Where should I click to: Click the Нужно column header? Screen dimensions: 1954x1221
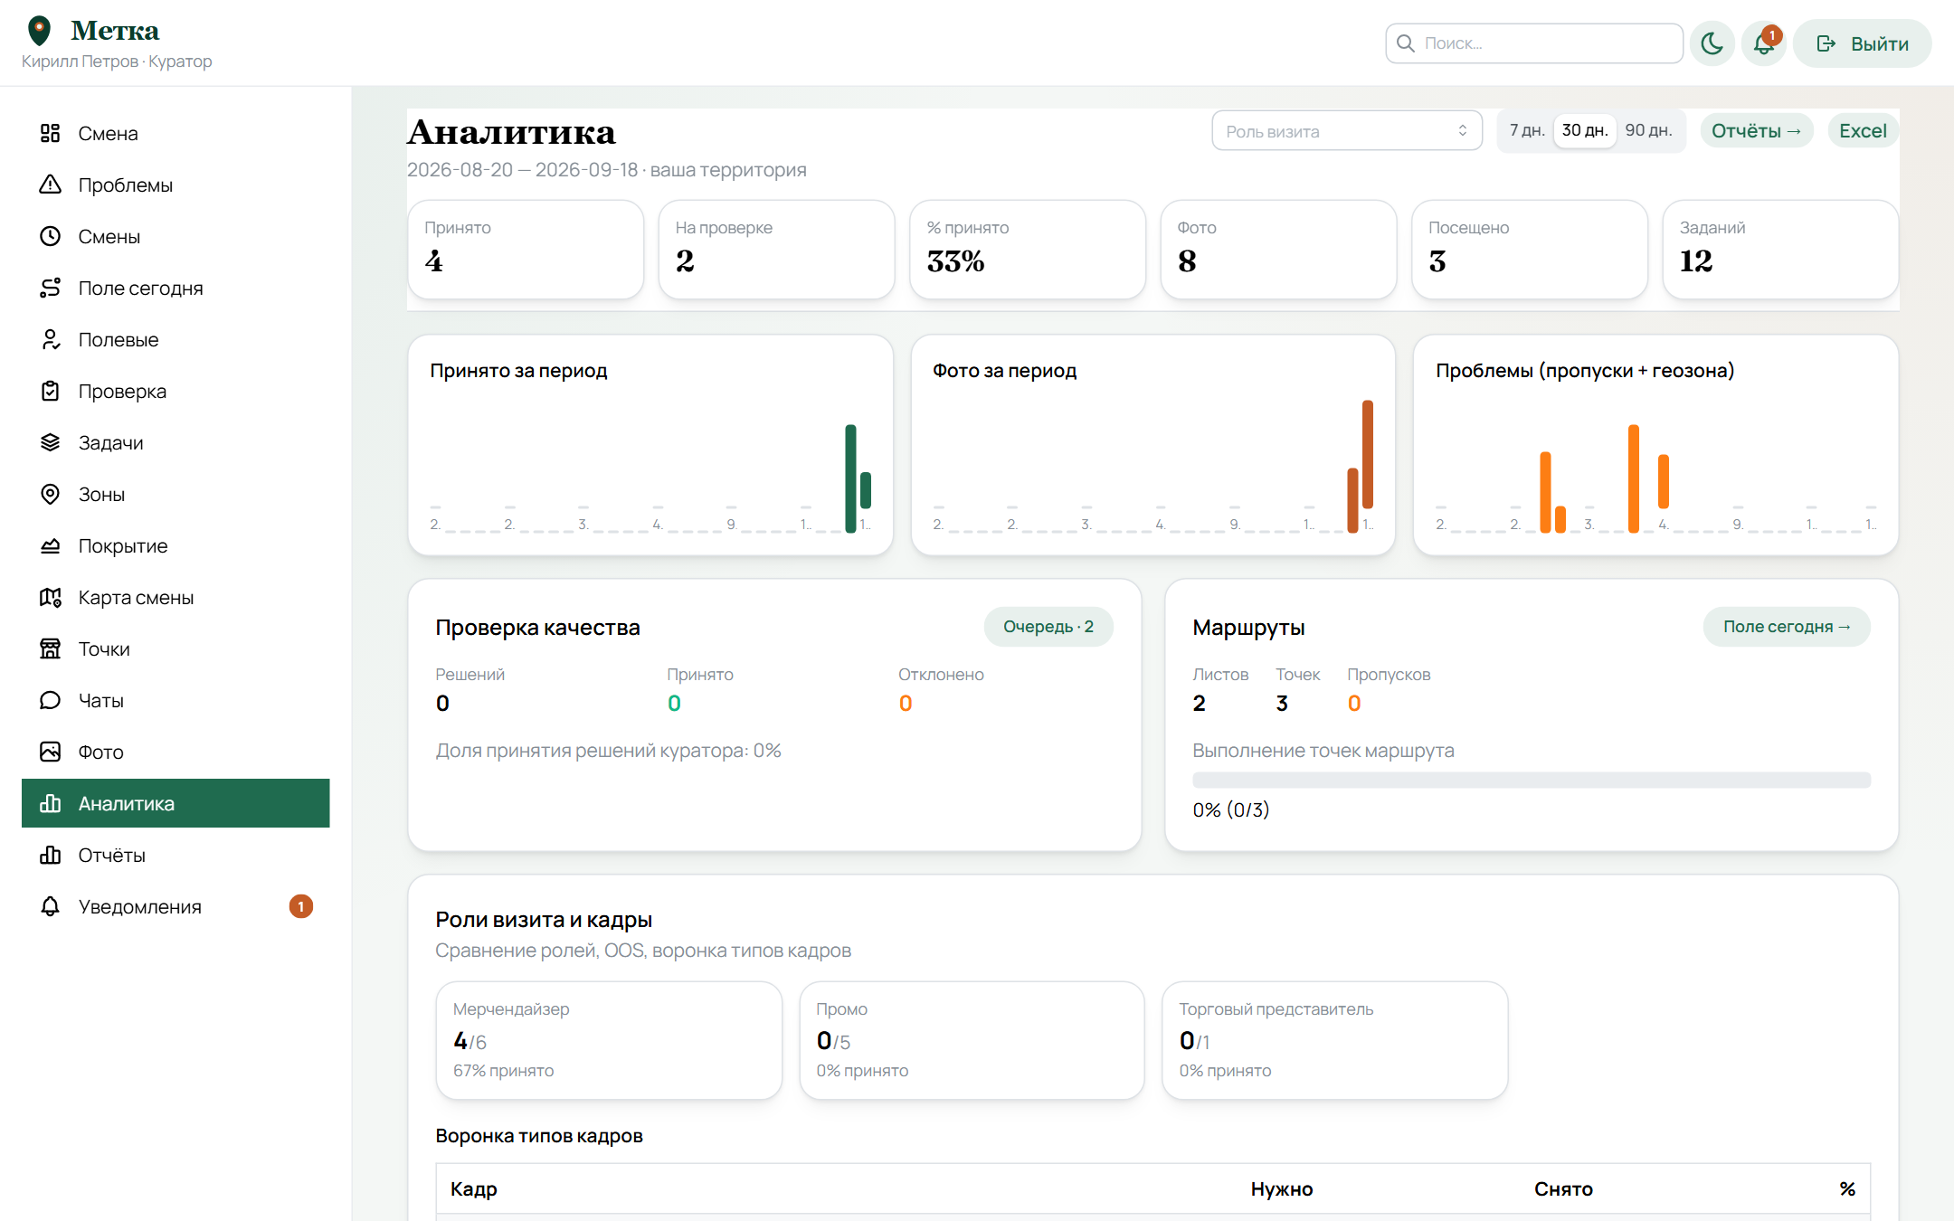1282,1188
